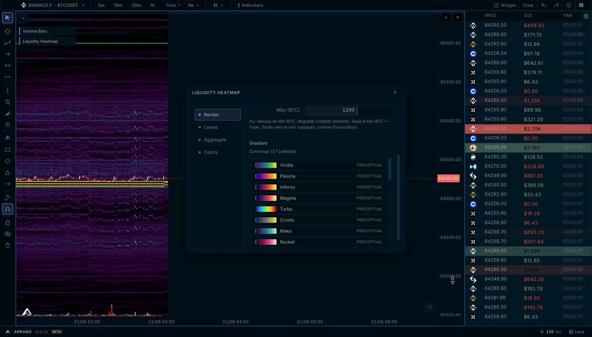Select the rectangle shape tool

[7, 150]
